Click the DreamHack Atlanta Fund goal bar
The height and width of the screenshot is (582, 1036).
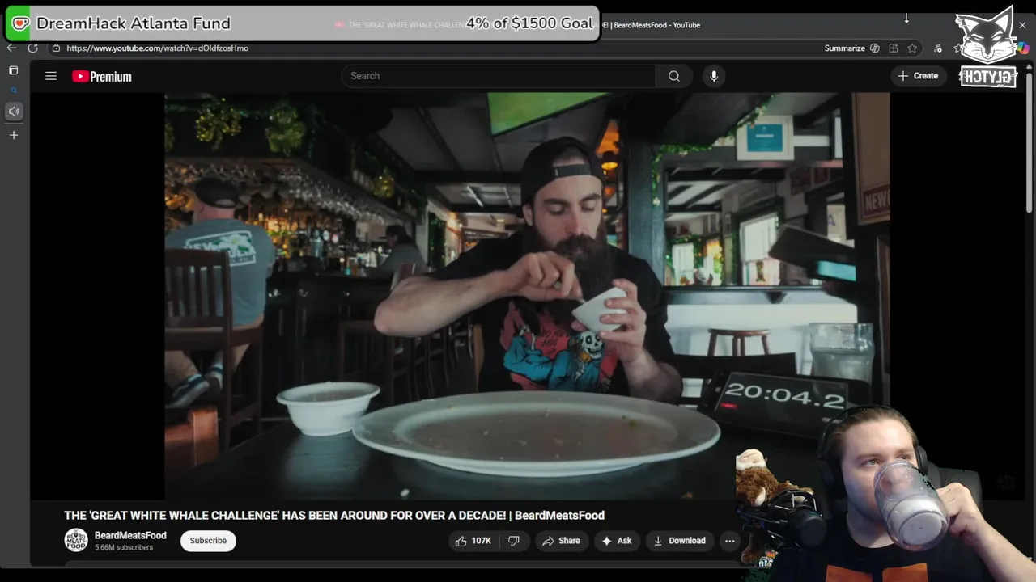coord(303,23)
